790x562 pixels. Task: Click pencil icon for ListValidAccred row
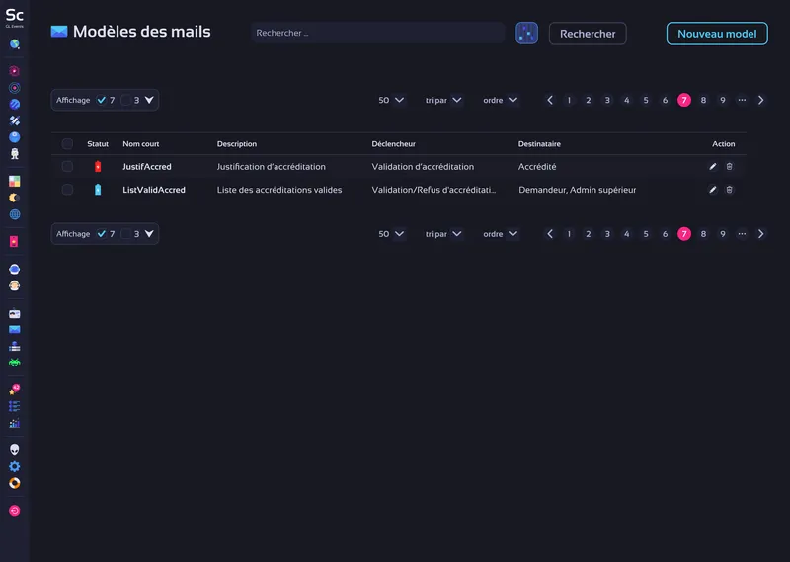(x=713, y=190)
